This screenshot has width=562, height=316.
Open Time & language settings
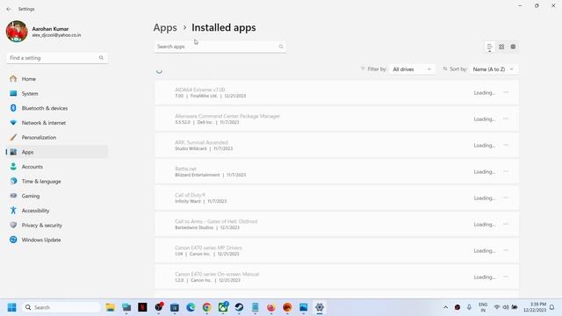click(x=57, y=182)
